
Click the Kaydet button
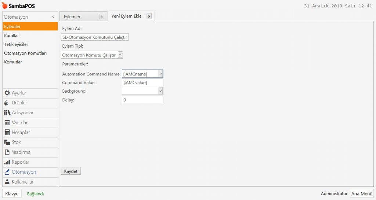click(70, 171)
